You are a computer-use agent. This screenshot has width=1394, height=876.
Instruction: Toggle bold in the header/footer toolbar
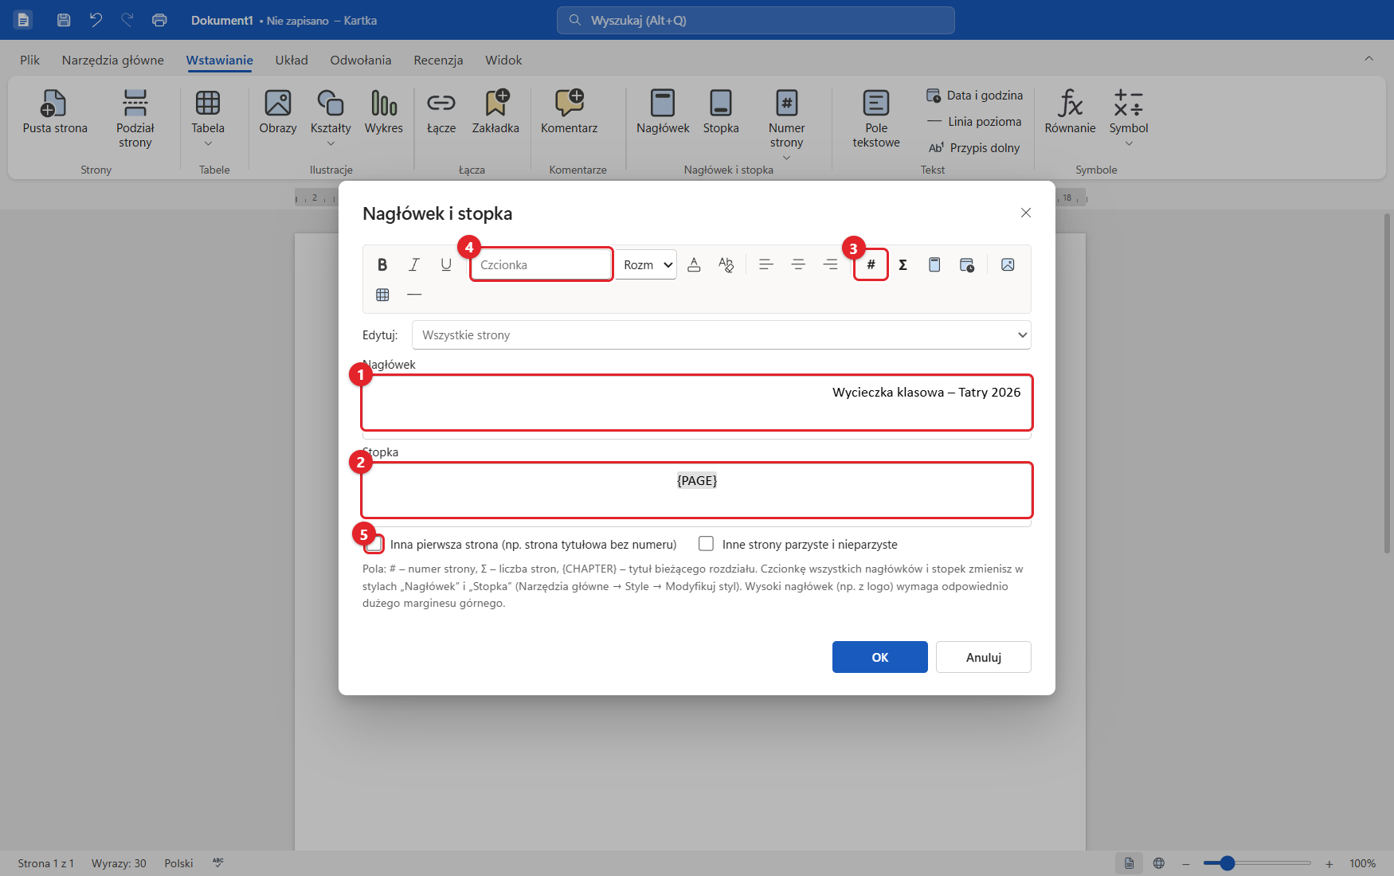point(382,265)
